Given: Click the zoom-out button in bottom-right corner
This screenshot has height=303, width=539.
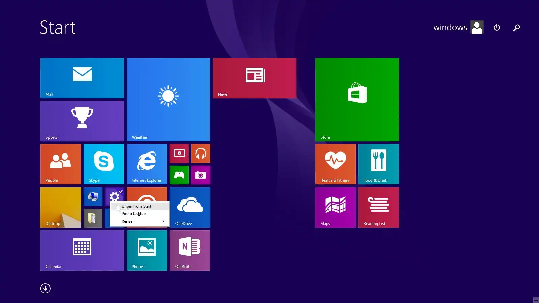Looking at the screenshot, I should coord(536,300).
